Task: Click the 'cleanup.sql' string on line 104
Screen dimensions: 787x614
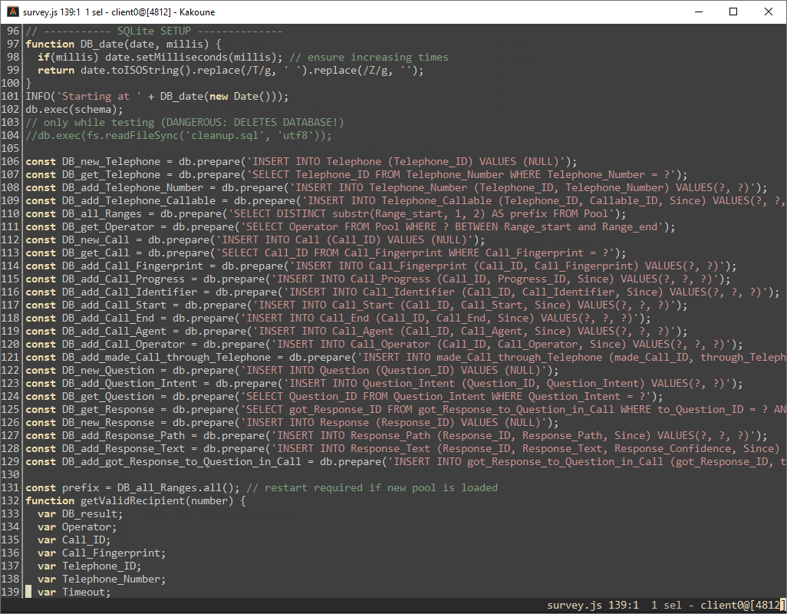Action: point(224,136)
